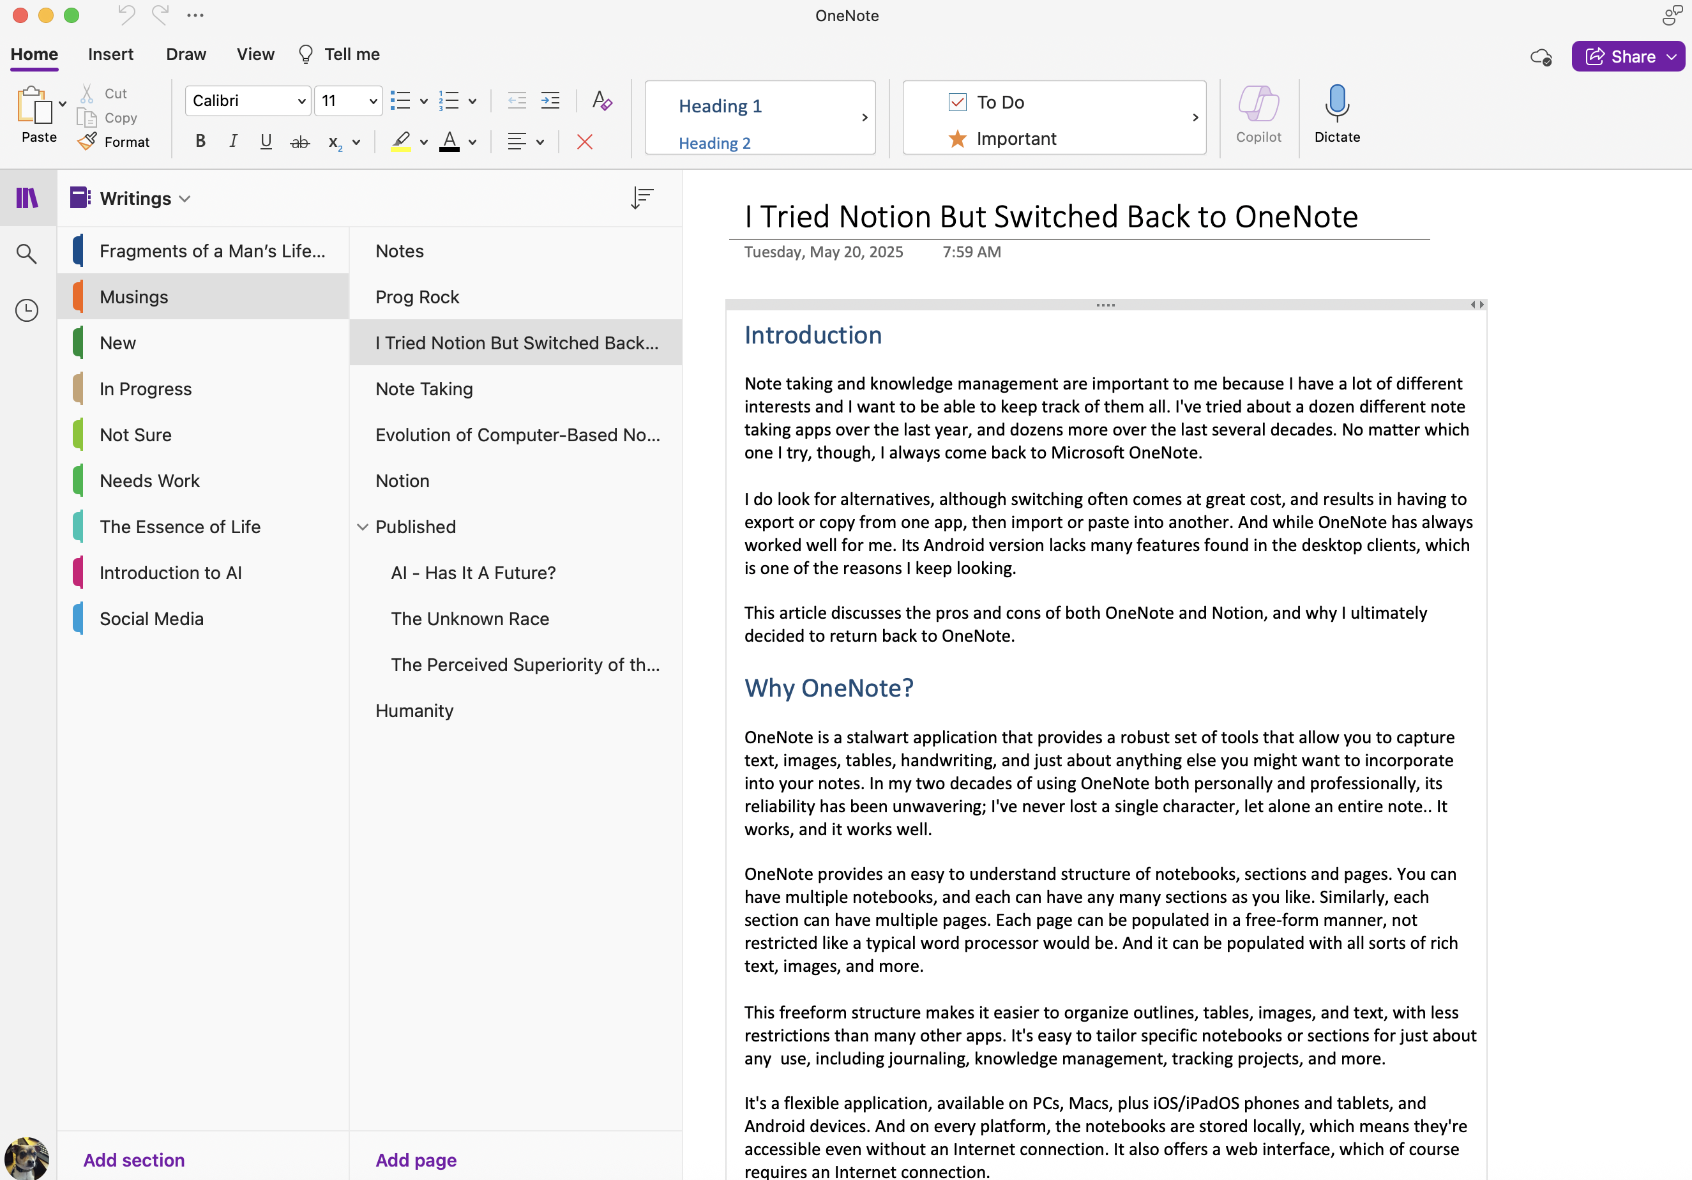1692x1180 pixels.
Task: Expand the bullet list style arrow
Action: (424, 101)
